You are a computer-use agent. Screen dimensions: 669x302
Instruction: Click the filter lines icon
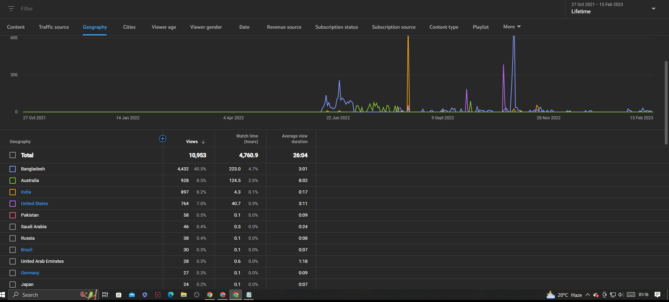[11, 9]
